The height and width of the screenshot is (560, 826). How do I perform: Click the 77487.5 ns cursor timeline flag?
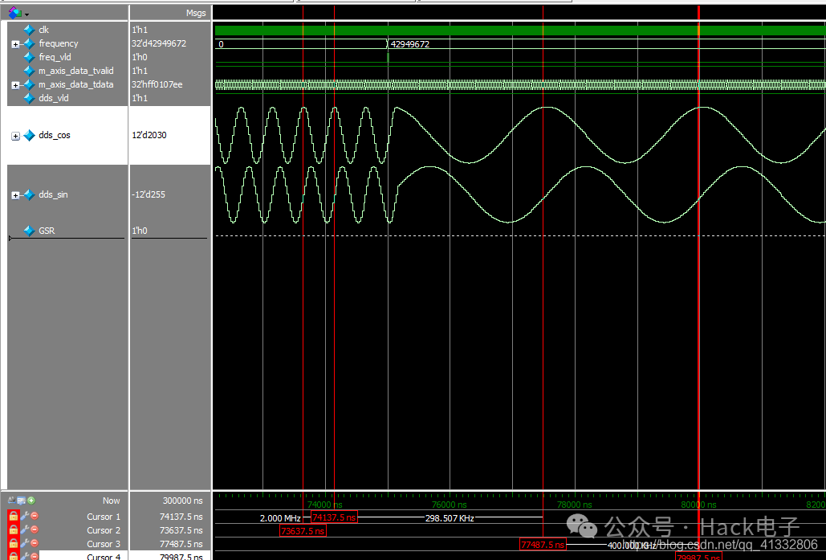pos(543,545)
